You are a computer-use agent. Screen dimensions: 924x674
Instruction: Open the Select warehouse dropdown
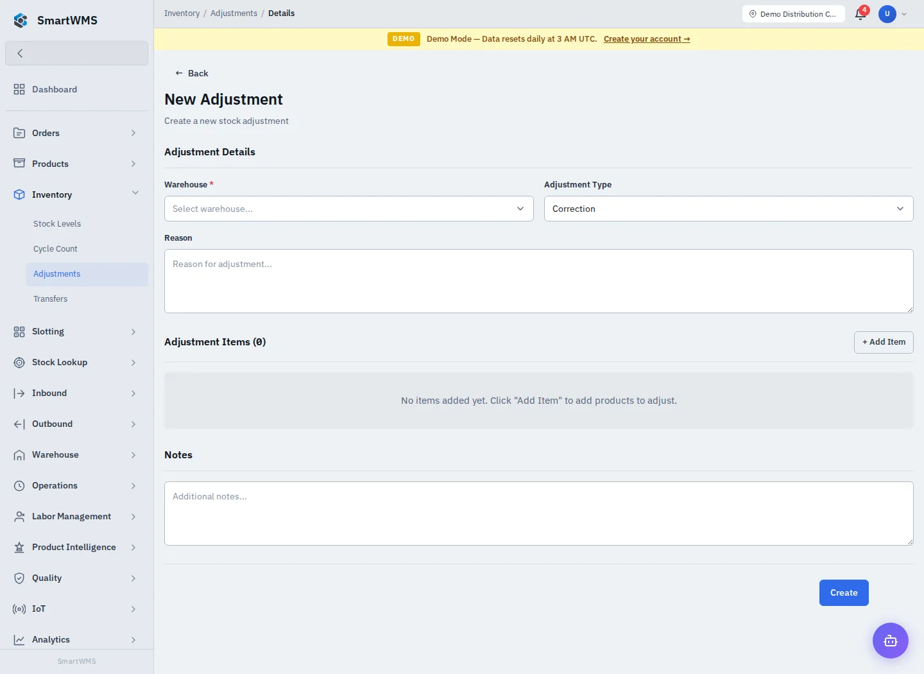[349, 209]
